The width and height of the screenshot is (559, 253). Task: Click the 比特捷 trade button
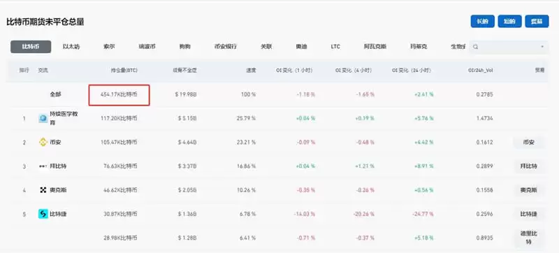[529, 214]
